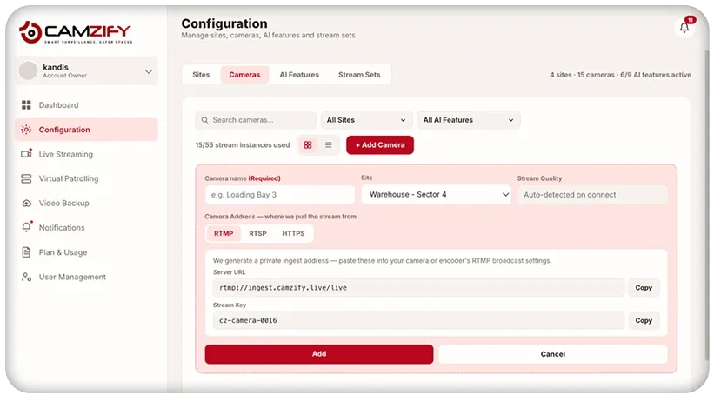
Task: Click the Stream Key cz-camera-0016 field
Action: click(418, 320)
